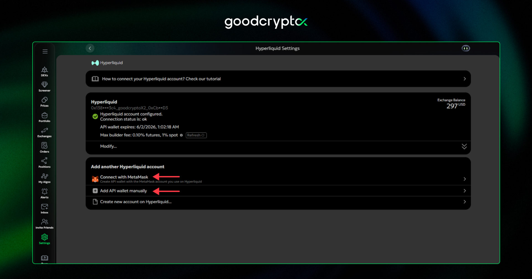
Task: Open the hamburger menu
Action: point(45,51)
